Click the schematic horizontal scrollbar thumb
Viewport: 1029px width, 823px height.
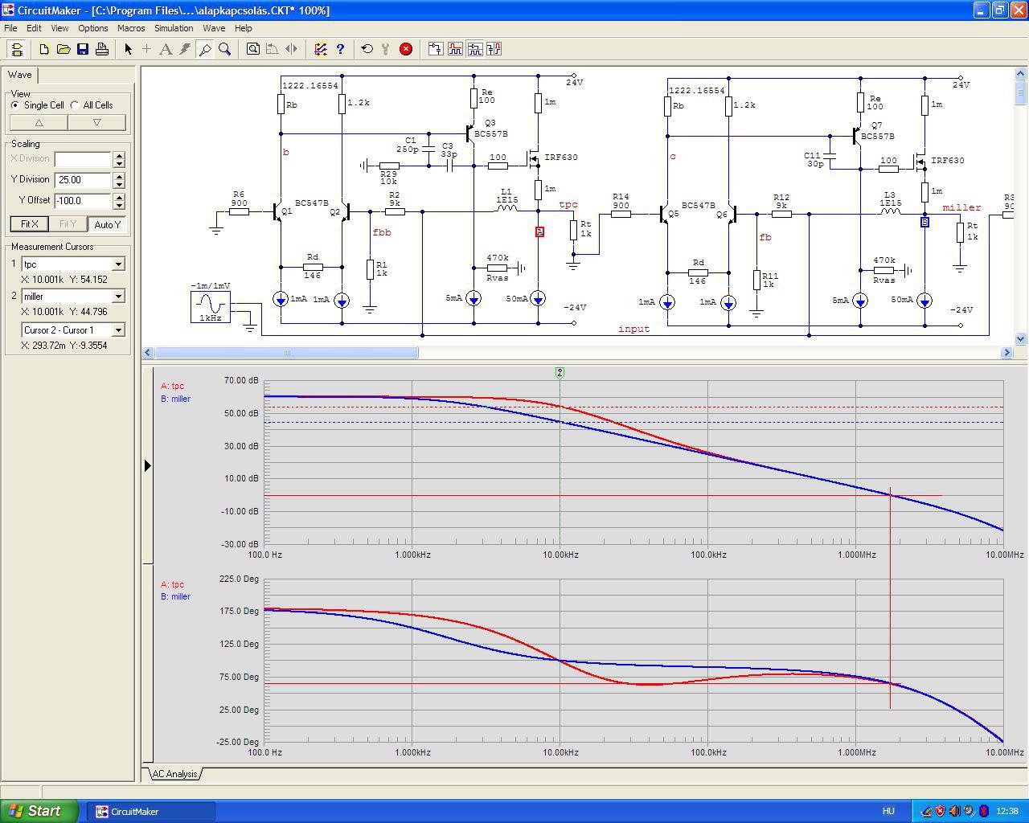[x=287, y=352]
